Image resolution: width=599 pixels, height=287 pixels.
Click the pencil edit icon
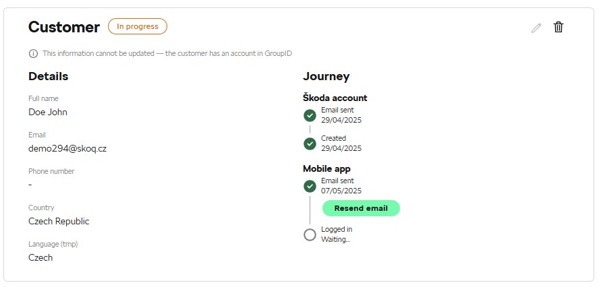point(536,28)
